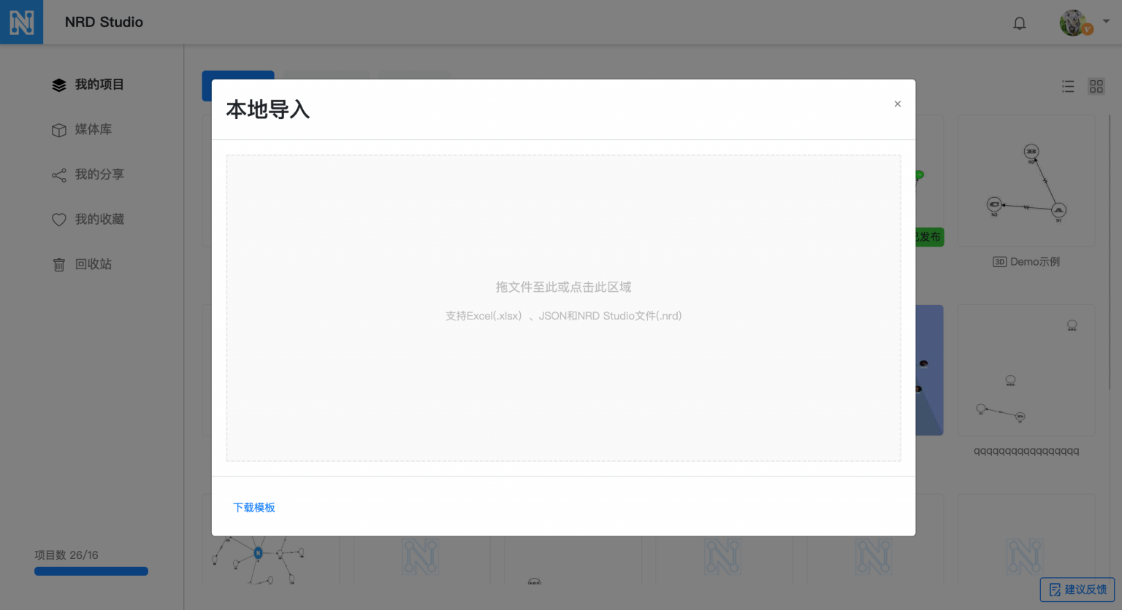Image resolution: width=1122 pixels, height=610 pixels.
Task: Click the 下载模板 template link
Action: tap(254, 507)
